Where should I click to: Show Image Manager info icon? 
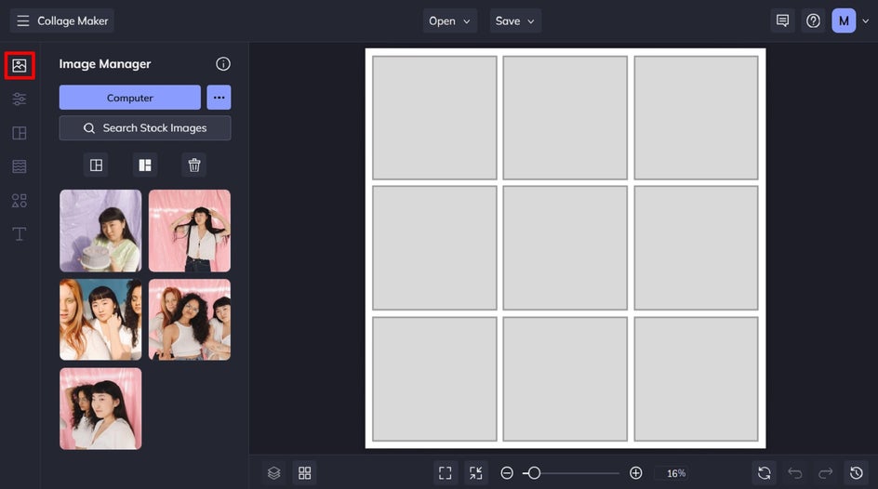pos(223,64)
